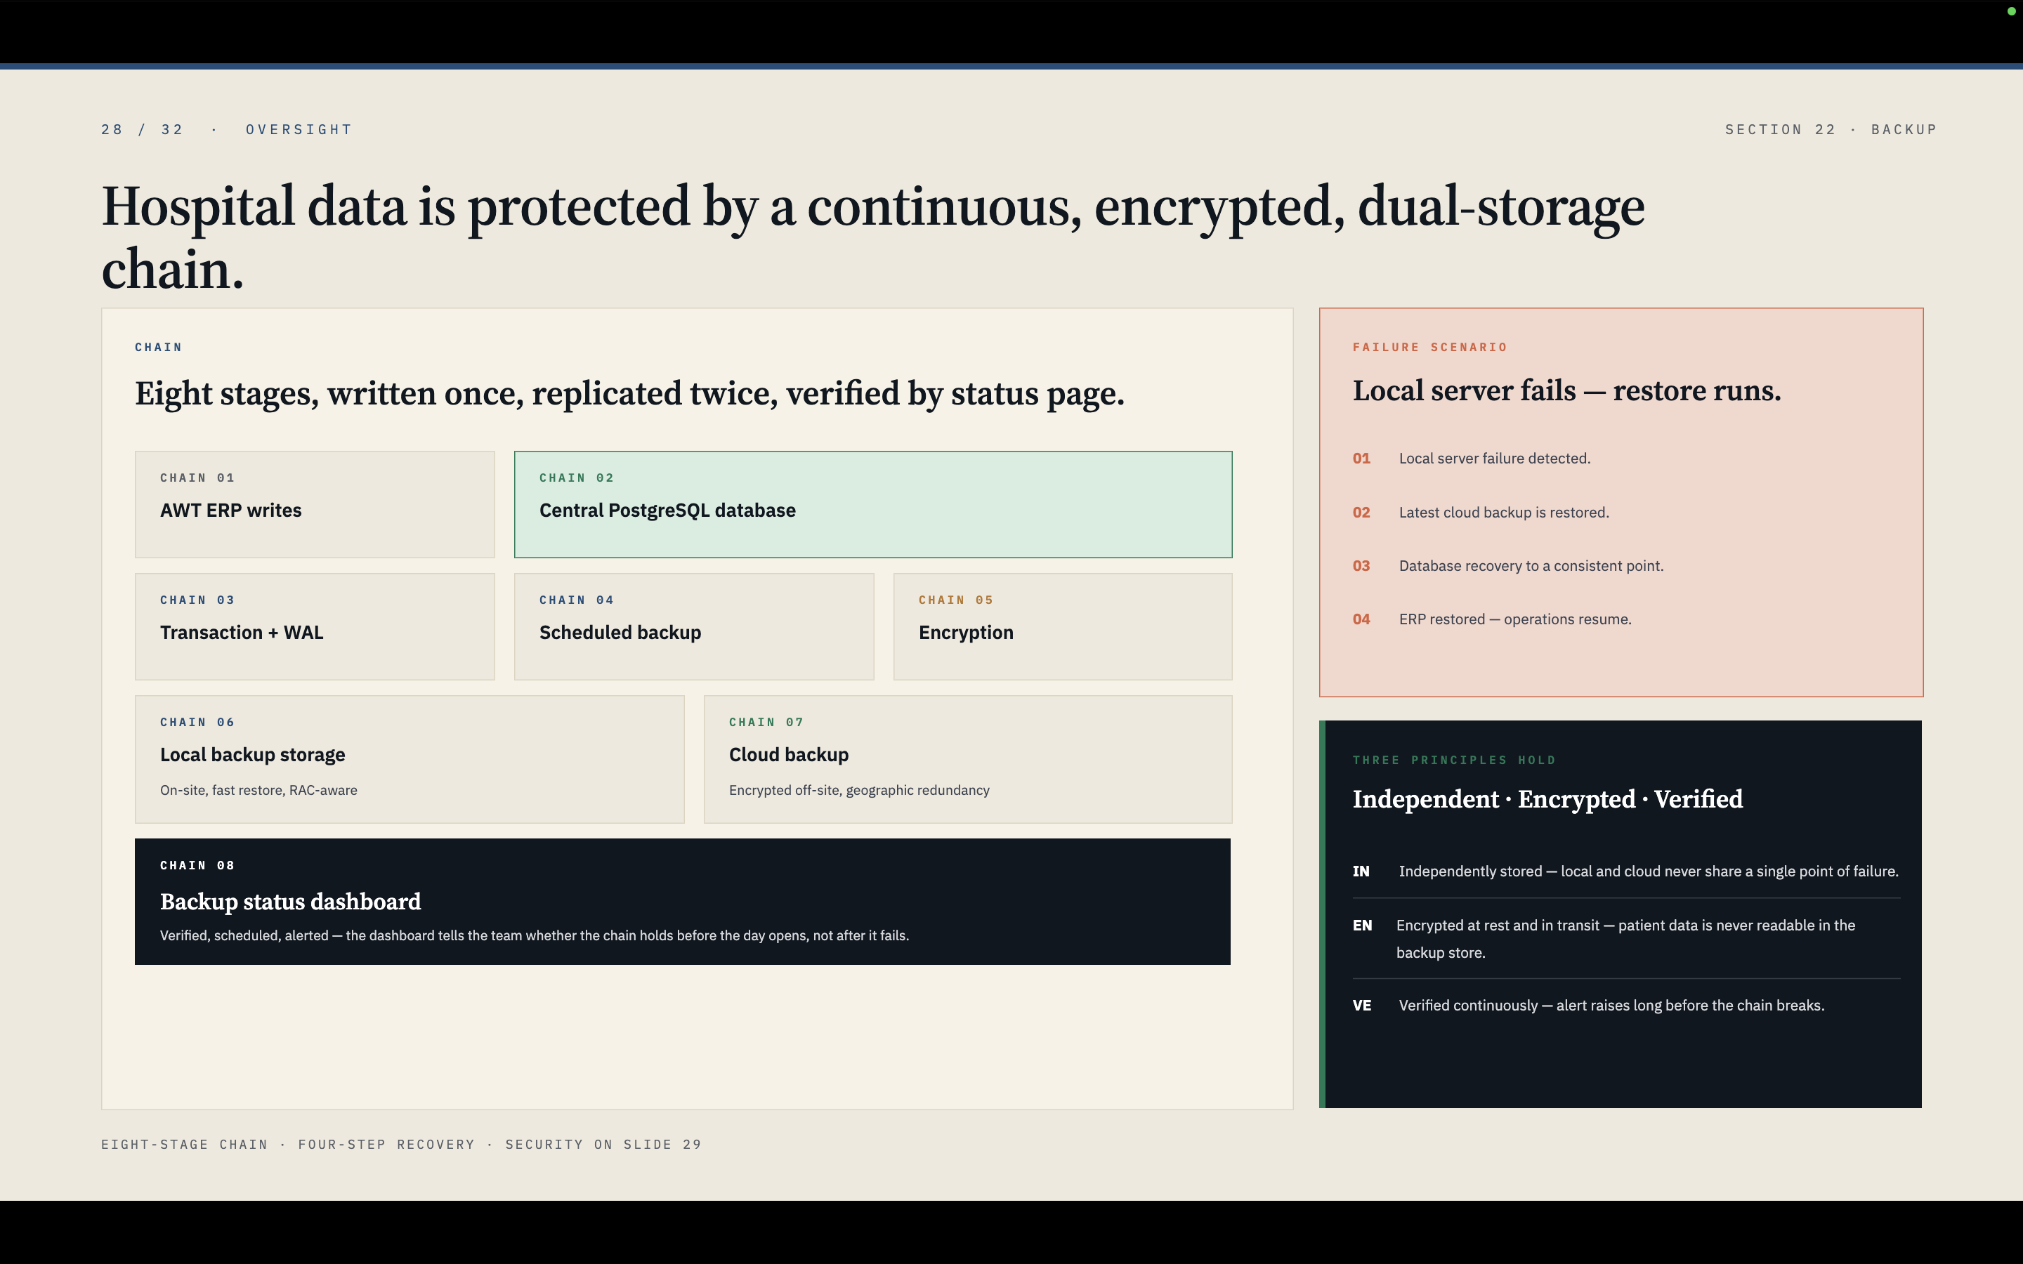This screenshot has height=1264, width=2023.
Task: Click the 'Encryption' card title
Action: click(x=966, y=633)
